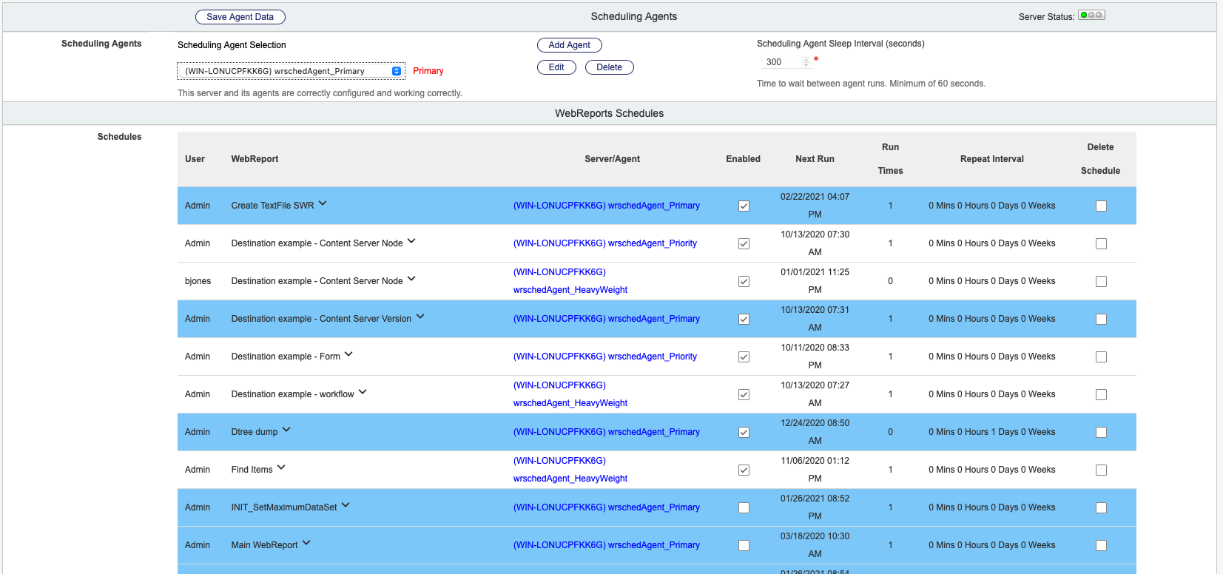Click the WebReport column header
The image size is (1223, 574).
pyautogui.click(x=255, y=159)
